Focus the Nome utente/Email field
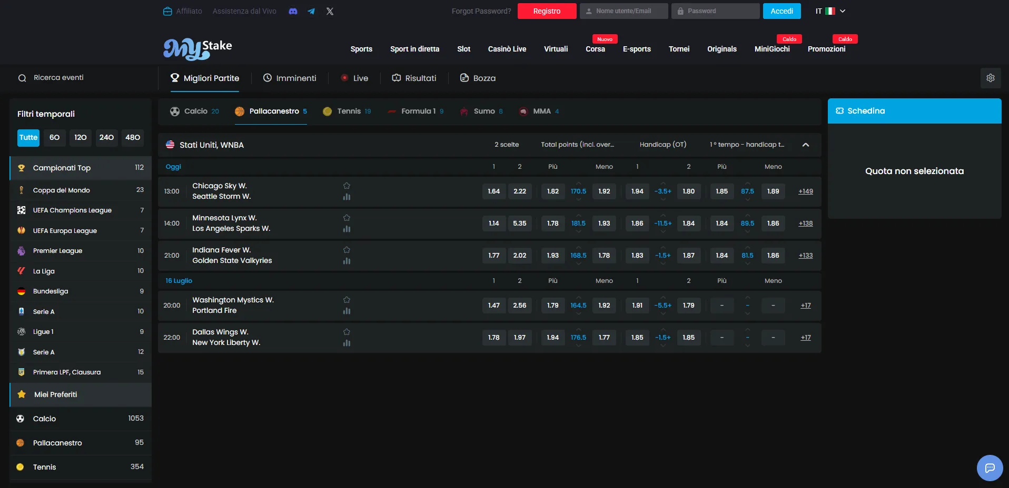Viewport: 1009px width, 488px height. (x=624, y=11)
